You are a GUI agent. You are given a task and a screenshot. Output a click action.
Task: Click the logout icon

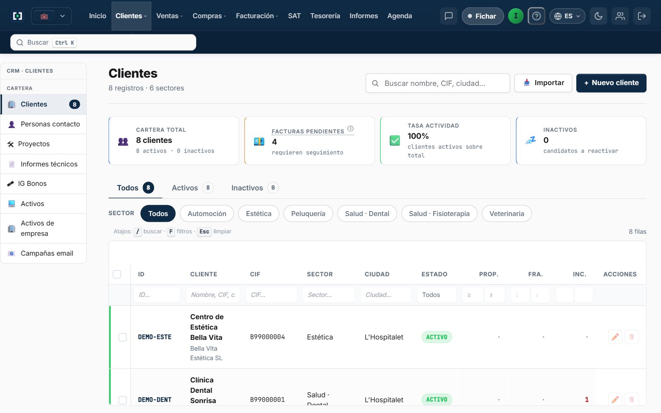click(642, 16)
